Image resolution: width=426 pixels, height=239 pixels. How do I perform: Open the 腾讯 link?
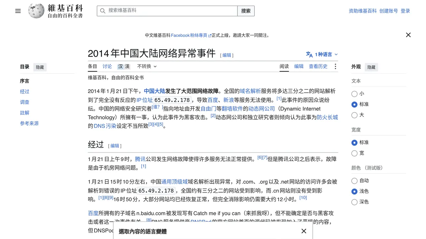click(140, 159)
